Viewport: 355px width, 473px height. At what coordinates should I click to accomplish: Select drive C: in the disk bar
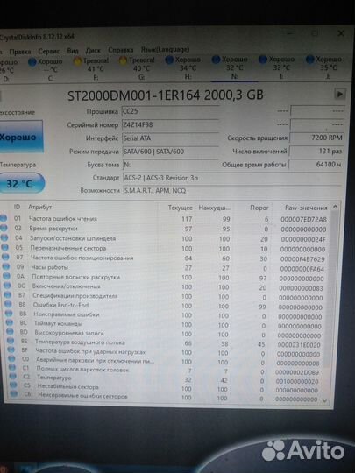click(x=46, y=70)
